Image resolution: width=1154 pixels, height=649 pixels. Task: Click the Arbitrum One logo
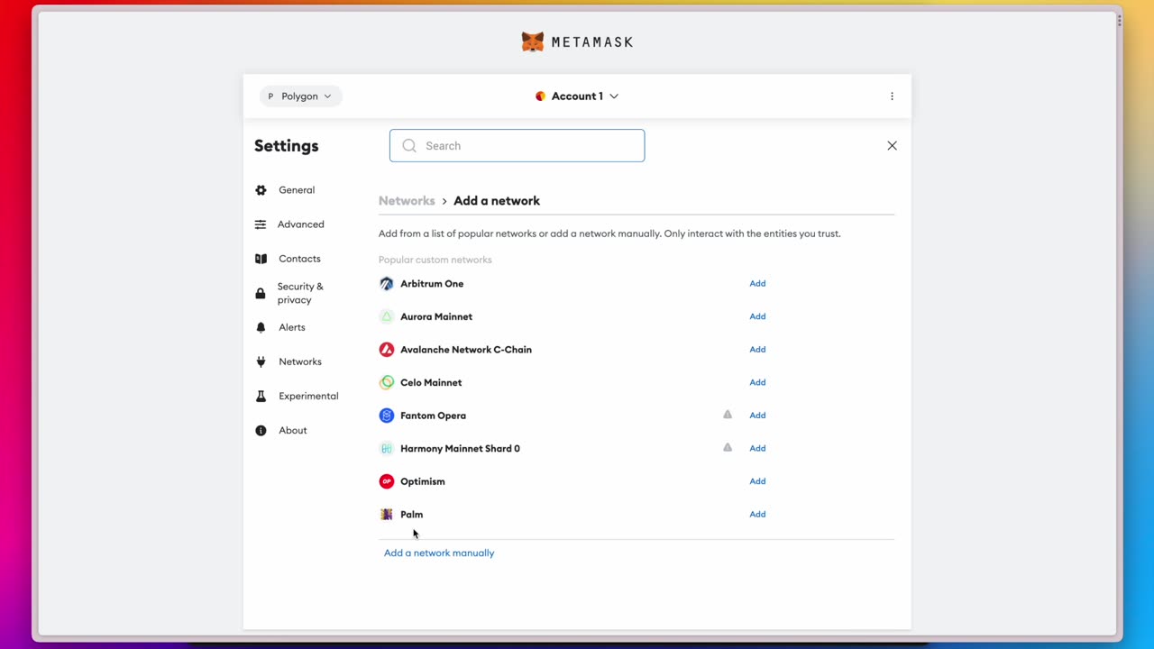click(387, 284)
